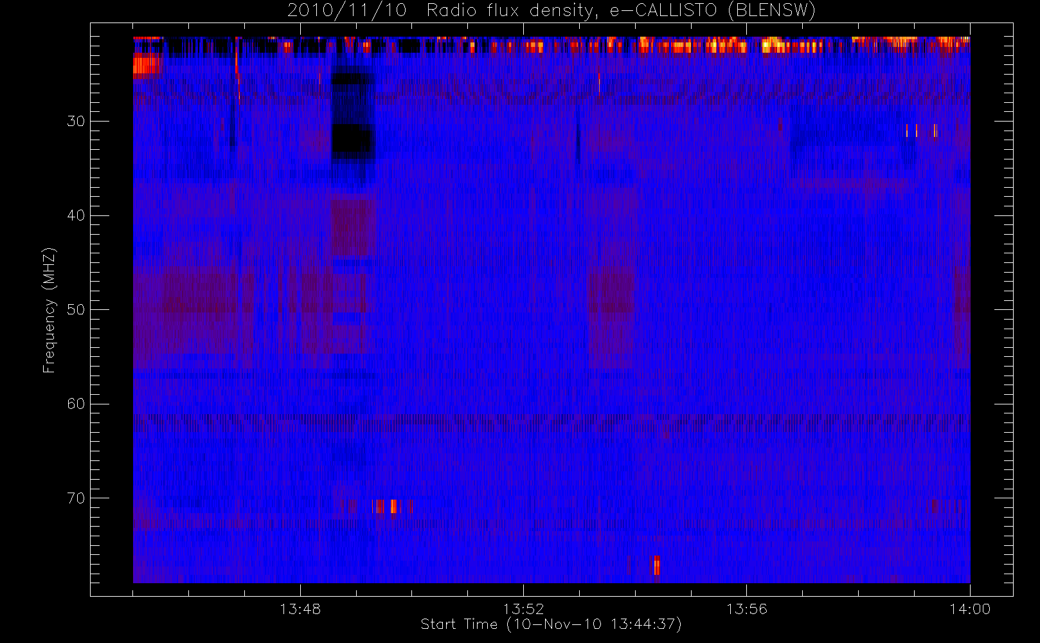Click the 50 MHz frequency tick label
The image size is (1040, 643).
click(x=76, y=310)
